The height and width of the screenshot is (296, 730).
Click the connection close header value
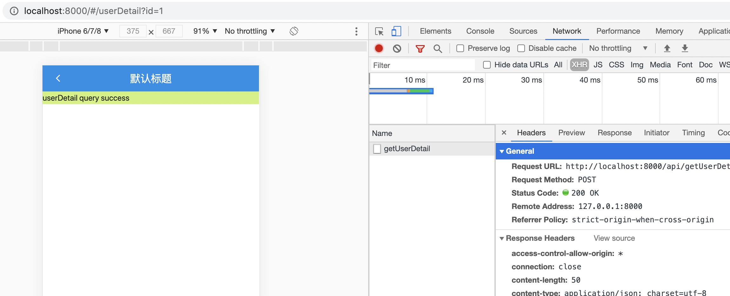click(x=570, y=267)
